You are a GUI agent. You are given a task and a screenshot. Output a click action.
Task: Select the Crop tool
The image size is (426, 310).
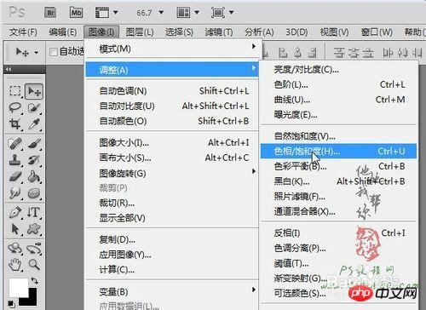point(14,124)
